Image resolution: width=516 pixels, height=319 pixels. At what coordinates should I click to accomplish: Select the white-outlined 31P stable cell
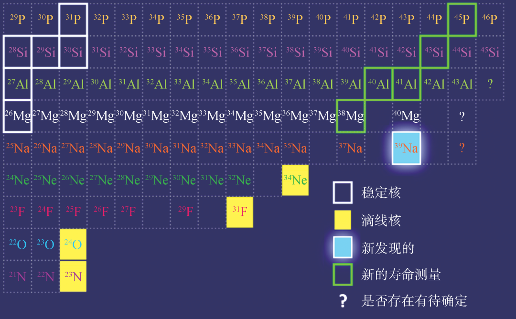coord(73,19)
